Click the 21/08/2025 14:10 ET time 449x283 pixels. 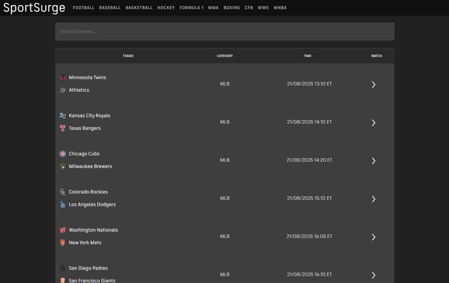pyautogui.click(x=309, y=122)
